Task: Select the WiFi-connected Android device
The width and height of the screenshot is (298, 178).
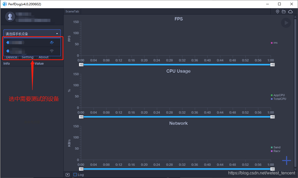Action: click(32, 51)
